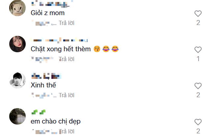Screen dimensions: 216x139
Task: Select the "Xinh thế" comment text
Action: click(x=43, y=85)
